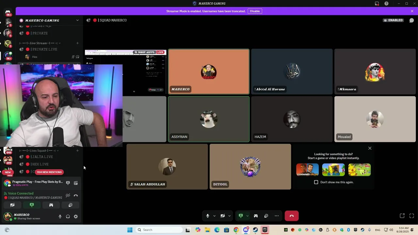The height and width of the screenshot is (235, 418).
Task: Open Direct Messages home icon
Action: [x=8, y=12]
